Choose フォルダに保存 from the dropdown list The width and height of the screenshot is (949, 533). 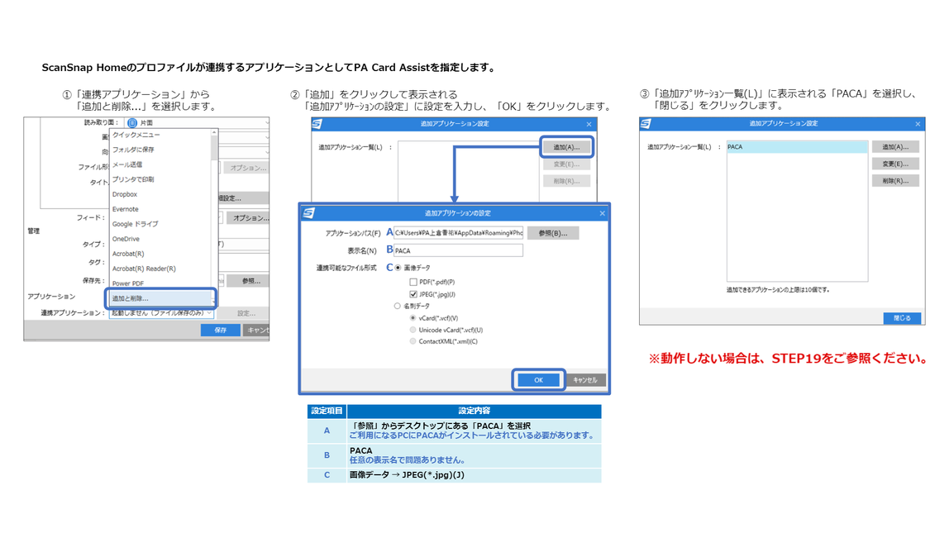[133, 150]
